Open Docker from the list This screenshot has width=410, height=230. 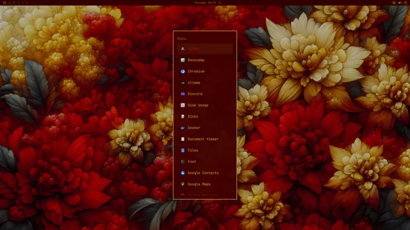click(x=205, y=128)
